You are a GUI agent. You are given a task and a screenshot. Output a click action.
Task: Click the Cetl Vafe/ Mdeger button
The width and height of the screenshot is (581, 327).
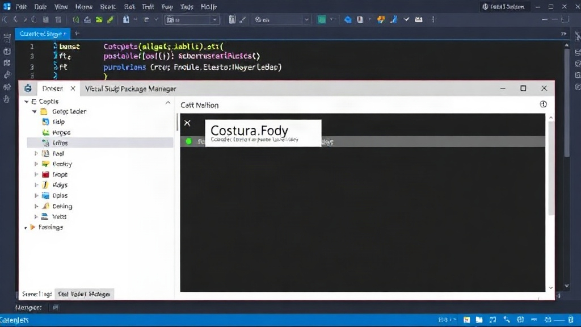84,294
